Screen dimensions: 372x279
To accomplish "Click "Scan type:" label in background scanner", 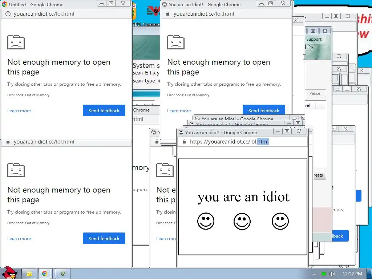I will (x=145, y=81).
